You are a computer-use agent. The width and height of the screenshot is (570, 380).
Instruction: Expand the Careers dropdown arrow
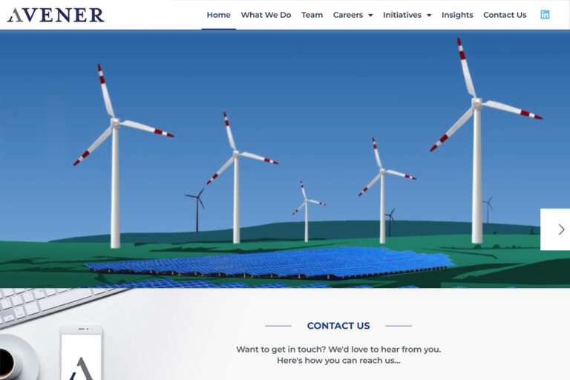(370, 16)
